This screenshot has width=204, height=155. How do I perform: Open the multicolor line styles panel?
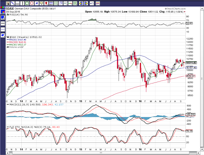[98, 3]
